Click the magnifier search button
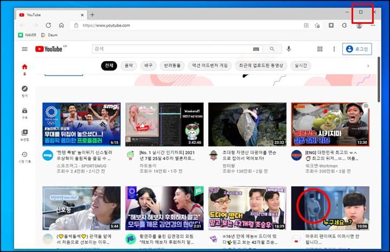This screenshot has width=390, height=252. click(272, 49)
